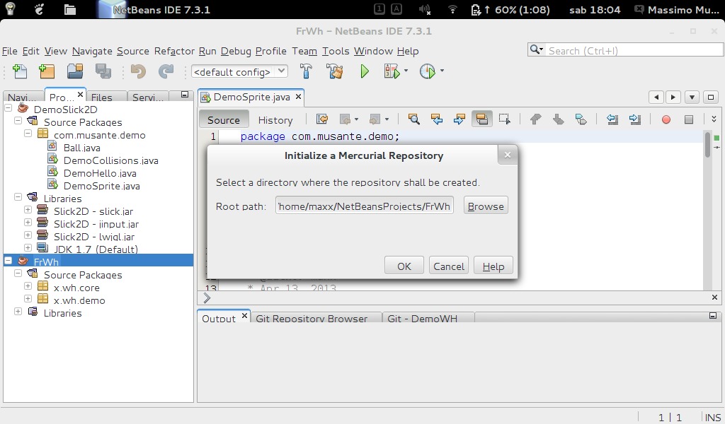The image size is (725, 424).
Task: Select DemoHello.java file
Action: [x=100, y=173]
